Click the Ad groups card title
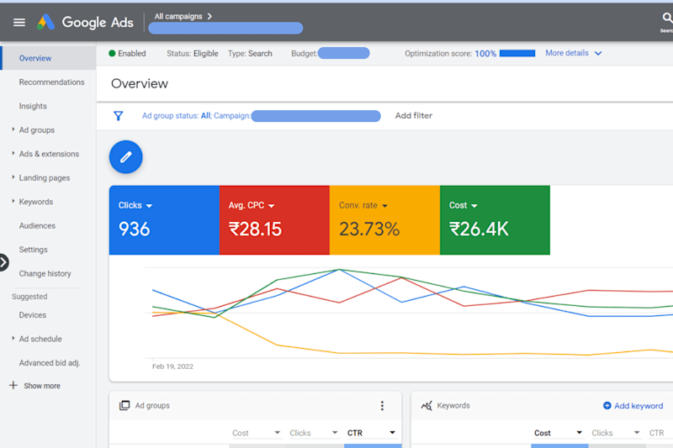673x448 pixels. (x=152, y=406)
